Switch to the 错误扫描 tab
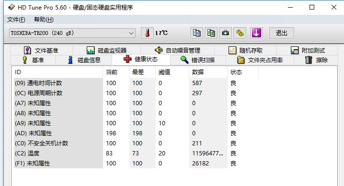344x186 pixels. pos(198,60)
